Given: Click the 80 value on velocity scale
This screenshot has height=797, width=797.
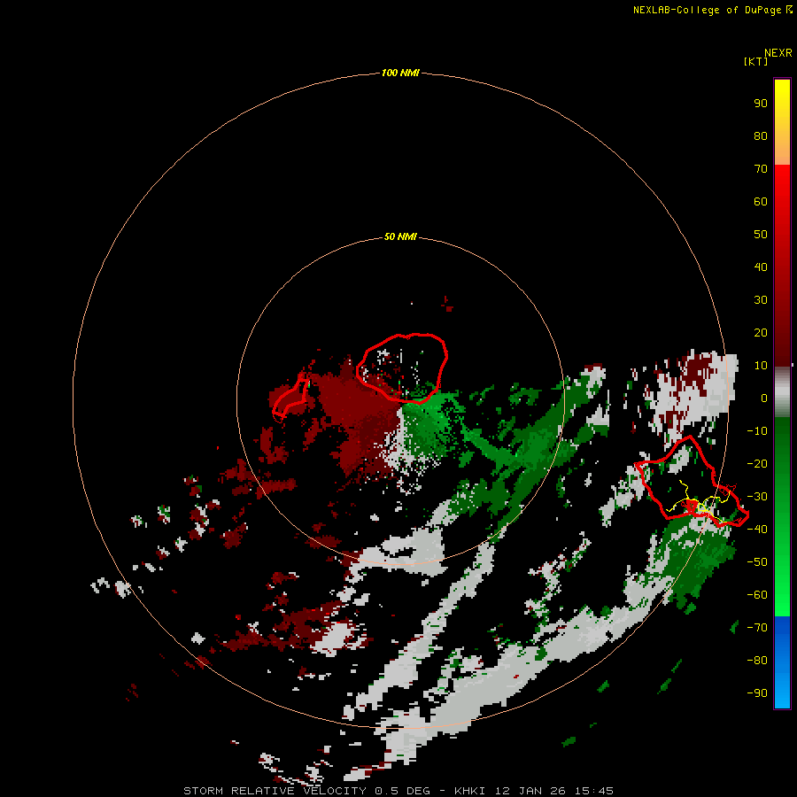Looking at the screenshot, I should click(761, 136).
